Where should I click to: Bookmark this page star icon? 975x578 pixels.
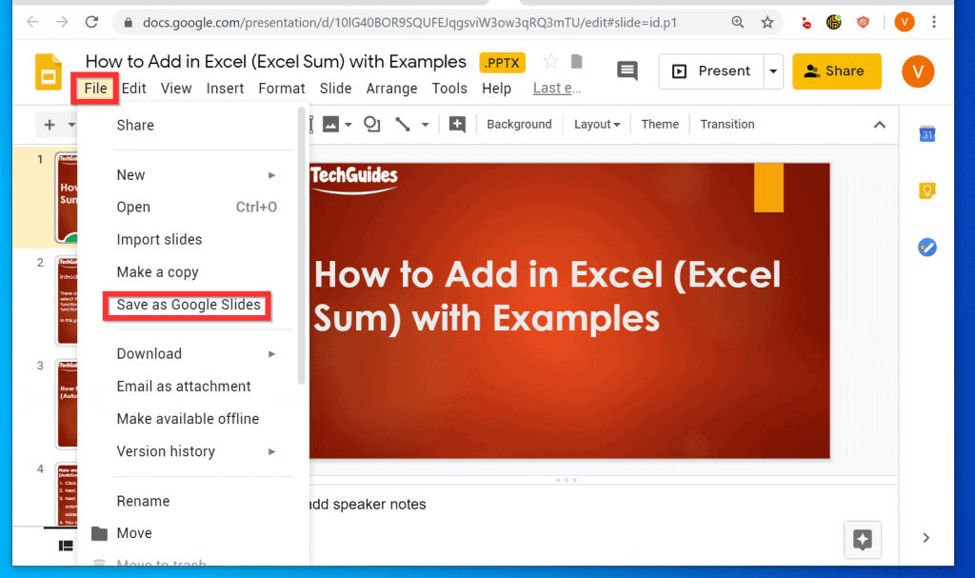point(767,23)
